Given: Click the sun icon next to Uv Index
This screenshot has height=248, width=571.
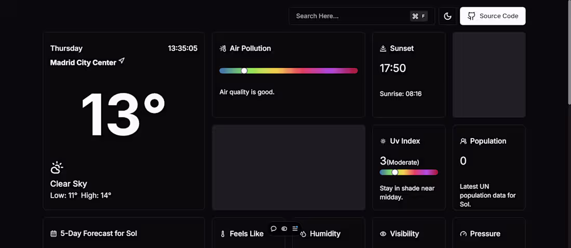Looking at the screenshot, I should pos(383,141).
